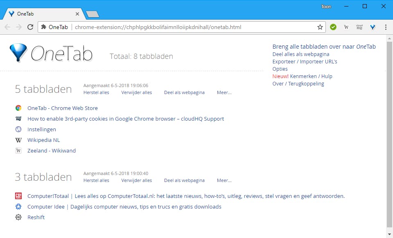Open a new tab with the blank tab button
This screenshot has width=393, height=238.
[93, 14]
